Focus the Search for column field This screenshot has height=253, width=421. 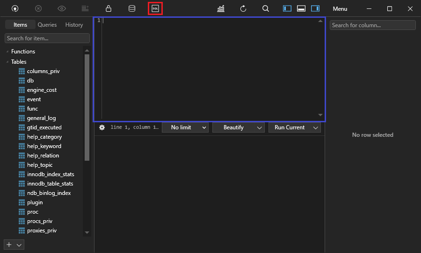pos(373,25)
